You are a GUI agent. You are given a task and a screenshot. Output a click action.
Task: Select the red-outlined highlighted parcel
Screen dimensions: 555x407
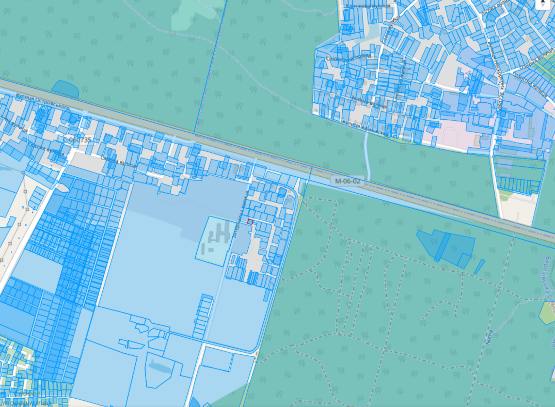[x=250, y=222]
